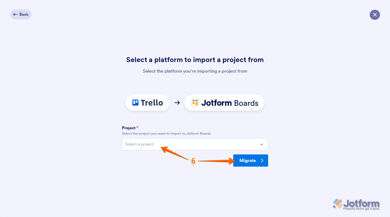The height and width of the screenshot is (217, 390).
Task: Click the Trello wordmark text
Action: coord(152,103)
